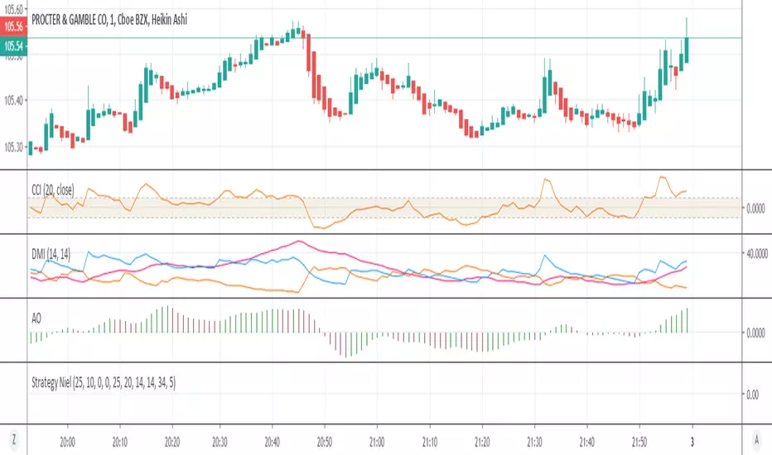The height and width of the screenshot is (455, 772).
Task: Click the red 105.56 price label
Action: click(14, 26)
